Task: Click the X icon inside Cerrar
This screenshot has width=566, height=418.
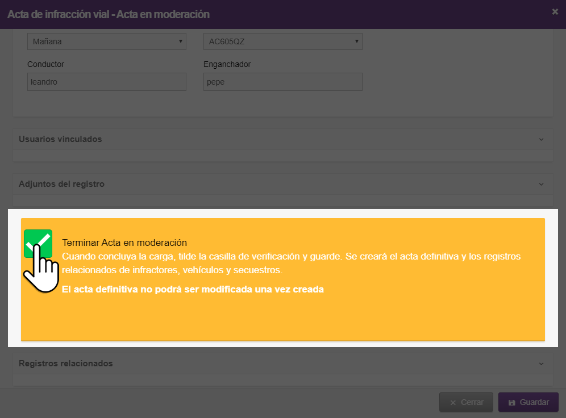Action: pyautogui.click(x=453, y=403)
